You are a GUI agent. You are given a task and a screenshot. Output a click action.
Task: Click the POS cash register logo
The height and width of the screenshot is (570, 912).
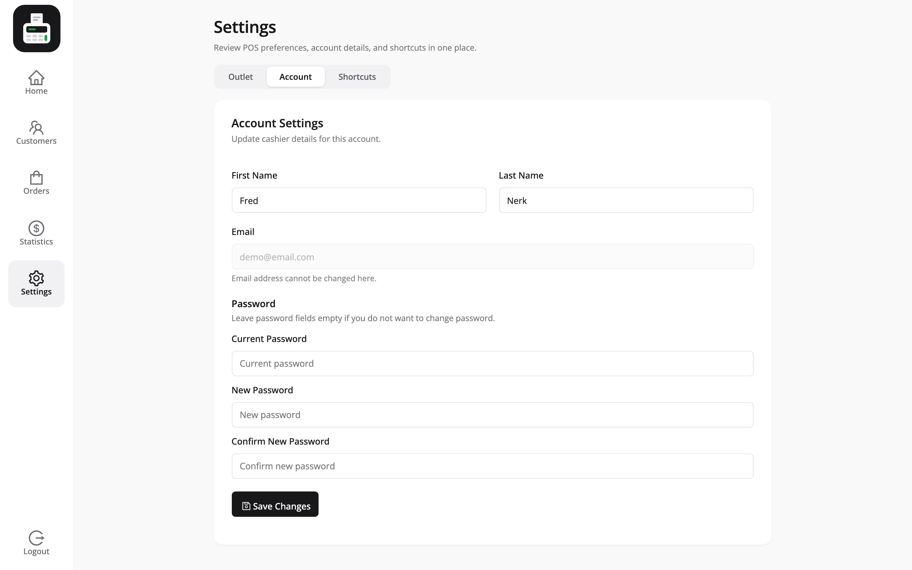36,28
